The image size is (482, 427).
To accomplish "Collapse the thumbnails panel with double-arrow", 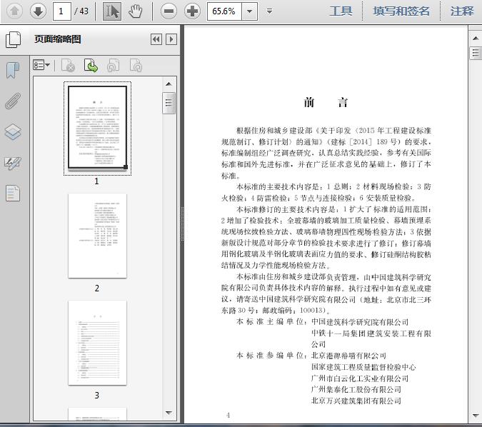I will click(x=156, y=39).
